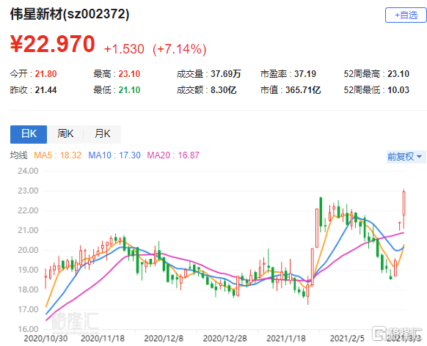This screenshot has height=346, width=427.
Task: Click the MA10 : 17.30 indicator label
Action: tap(114, 155)
